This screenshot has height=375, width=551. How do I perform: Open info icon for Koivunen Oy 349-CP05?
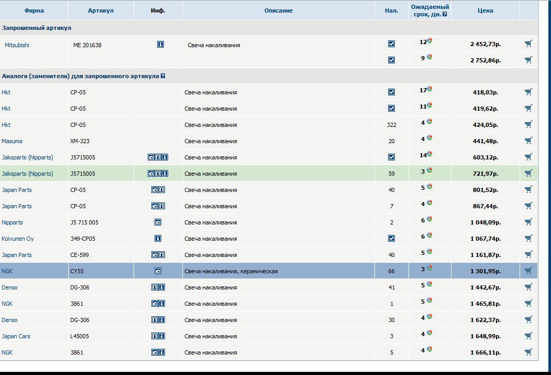tap(158, 239)
